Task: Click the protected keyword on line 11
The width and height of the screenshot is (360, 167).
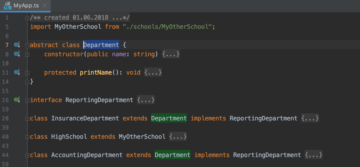Action: click(60, 73)
